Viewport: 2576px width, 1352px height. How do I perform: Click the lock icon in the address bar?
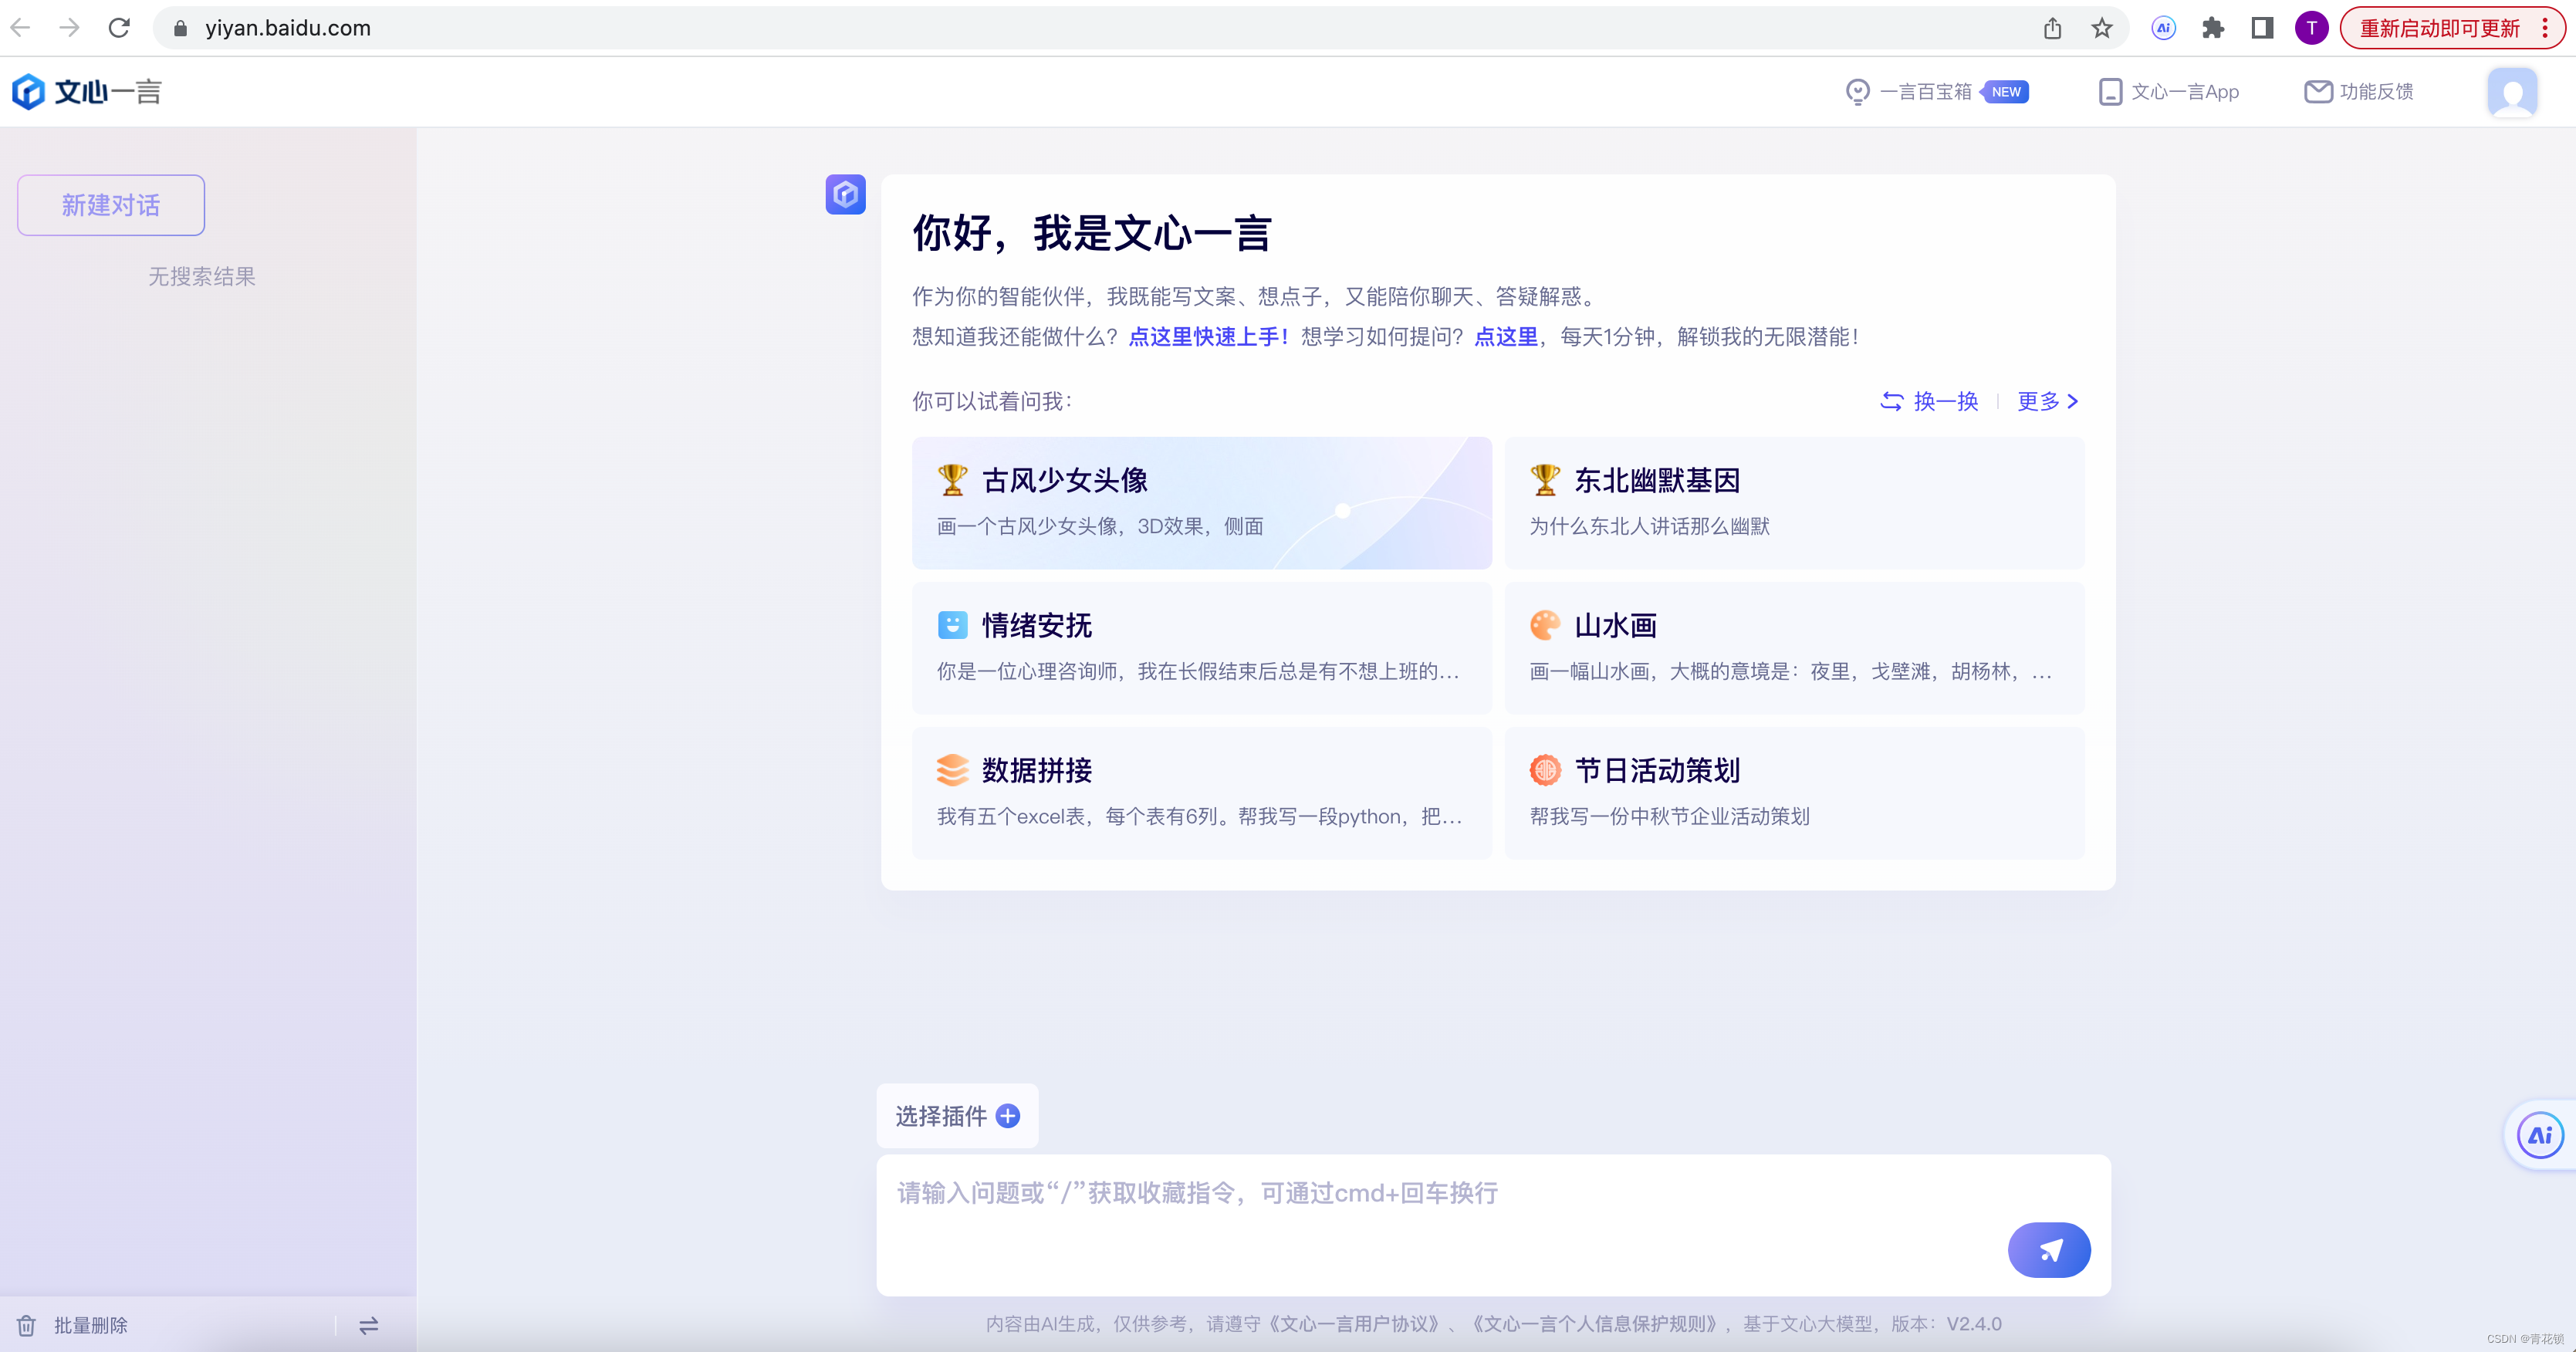[180, 28]
